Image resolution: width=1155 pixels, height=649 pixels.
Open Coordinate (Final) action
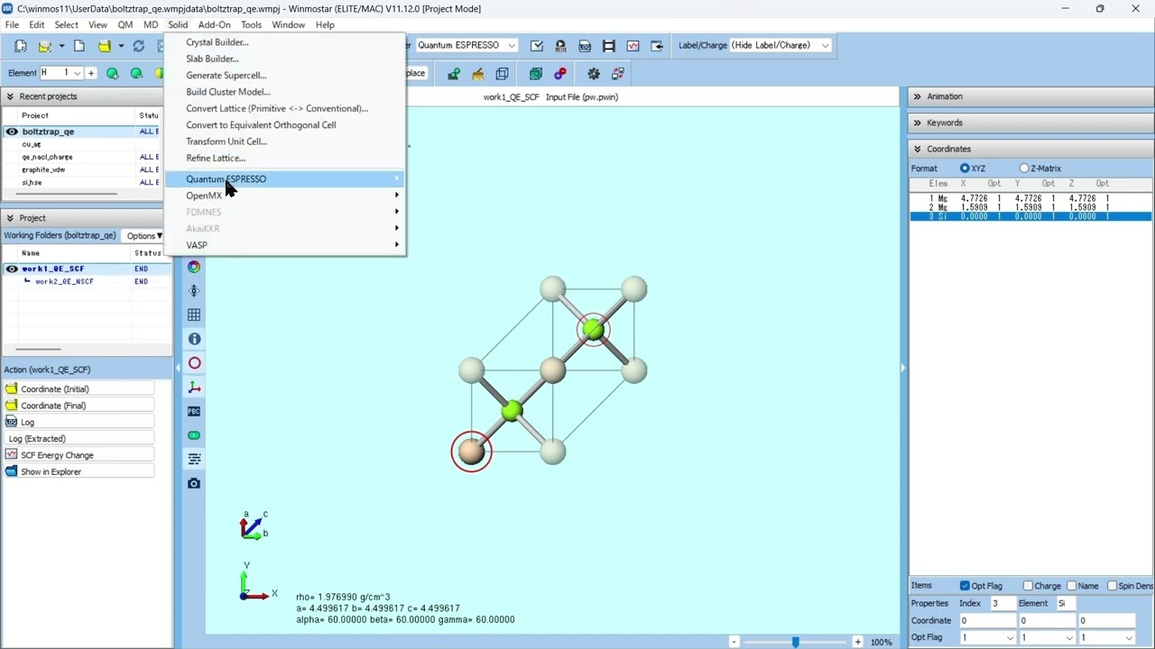coord(79,406)
